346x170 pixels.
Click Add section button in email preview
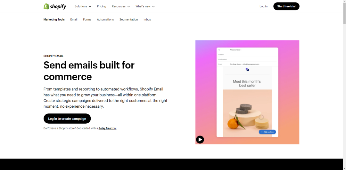click(x=267, y=132)
